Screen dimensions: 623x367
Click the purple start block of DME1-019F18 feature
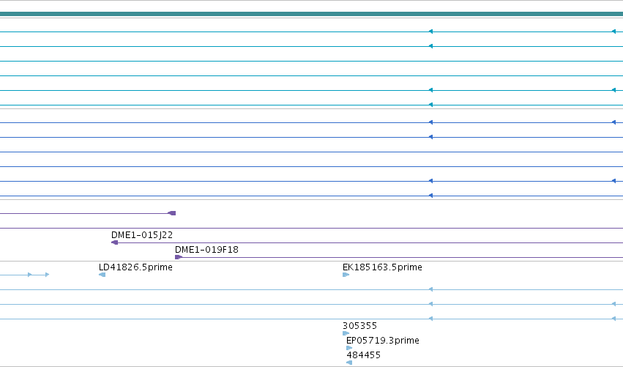click(x=179, y=257)
